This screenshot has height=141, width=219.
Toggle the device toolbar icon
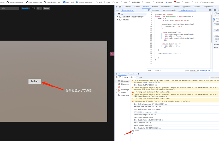[120, 7]
